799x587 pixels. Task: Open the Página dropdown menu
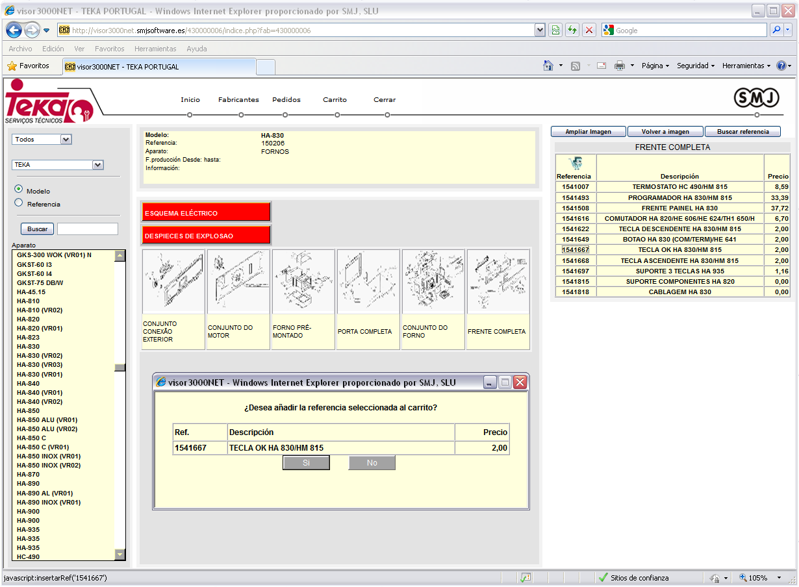pyautogui.click(x=655, y=66)
